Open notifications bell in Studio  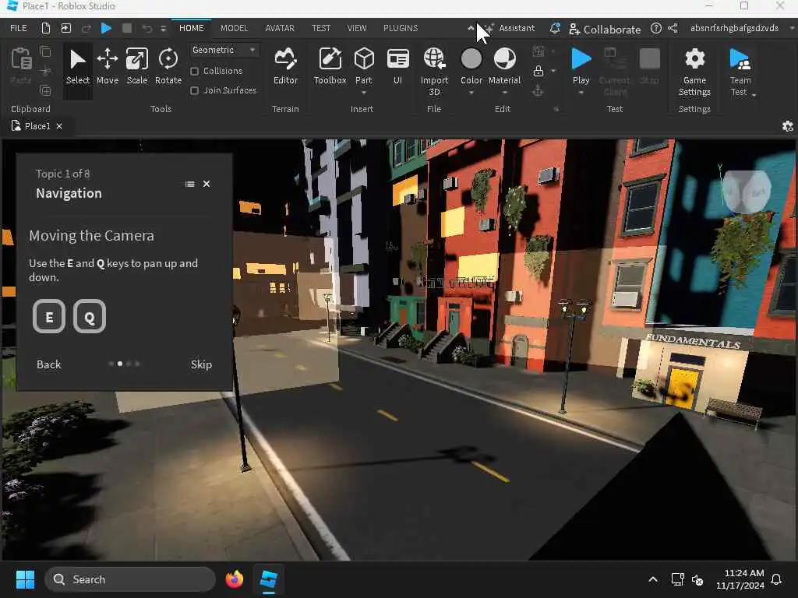point(555,29)
